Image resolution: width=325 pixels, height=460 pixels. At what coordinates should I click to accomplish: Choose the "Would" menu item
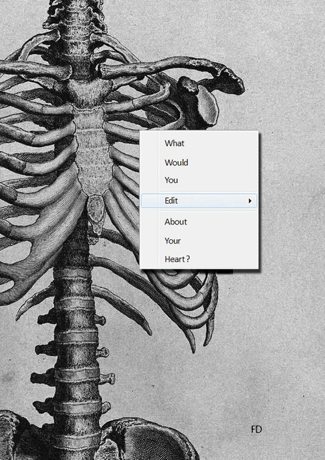[200, 162]
